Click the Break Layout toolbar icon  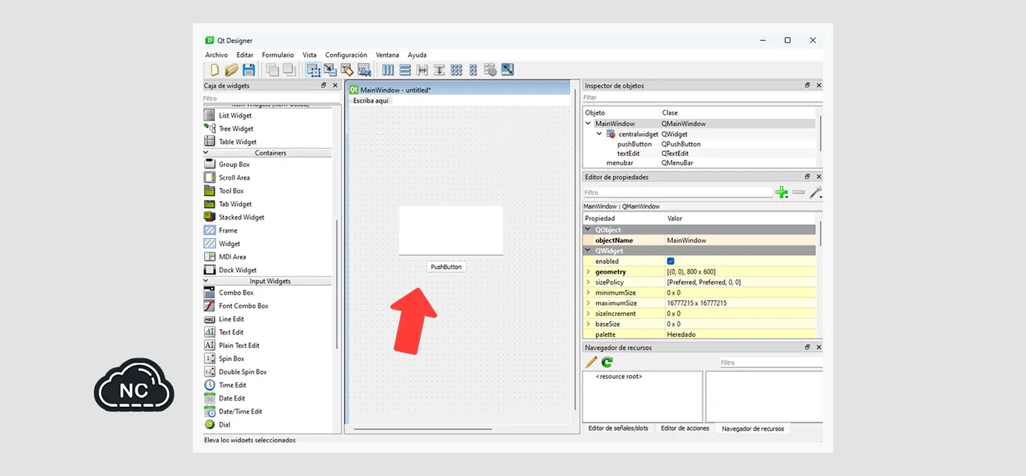click(490, 70)
